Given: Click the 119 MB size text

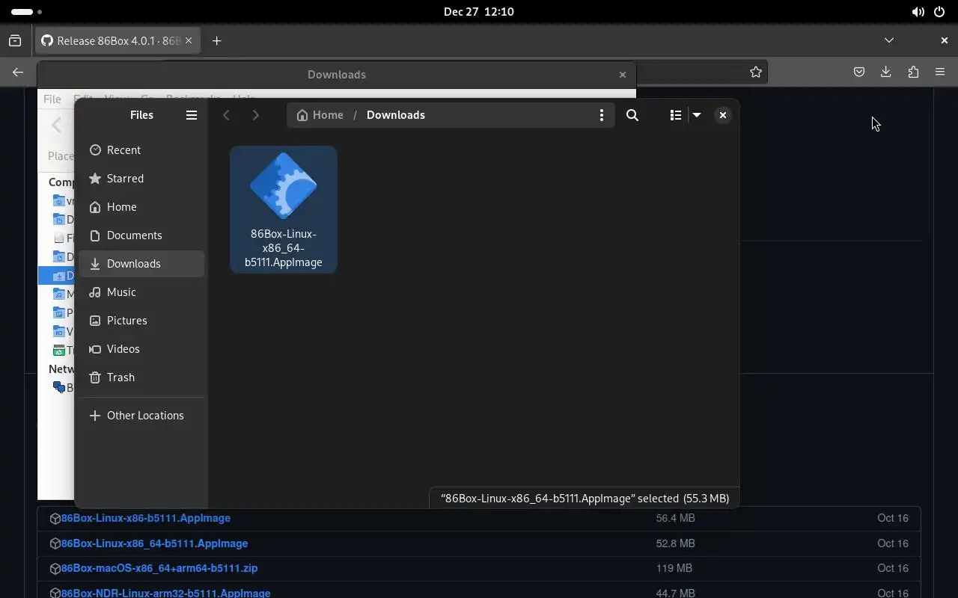Looking at the screenshot, I should tap(674, 568).
